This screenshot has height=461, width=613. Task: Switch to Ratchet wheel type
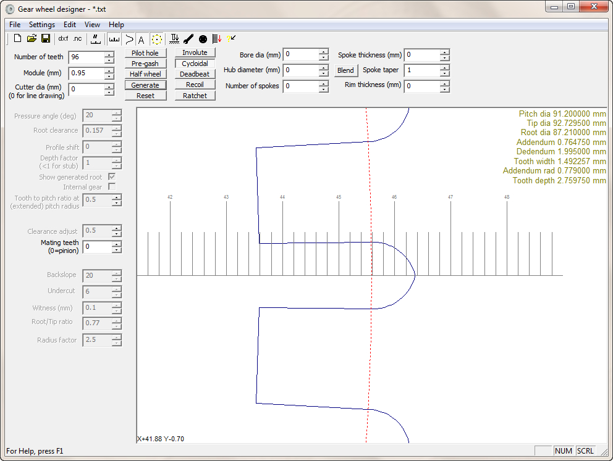coord(195,96)
